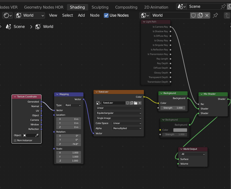Click lower Background Strength 1.000 slider
This screenshot has height=189, width=231.
tap(175, 135)
